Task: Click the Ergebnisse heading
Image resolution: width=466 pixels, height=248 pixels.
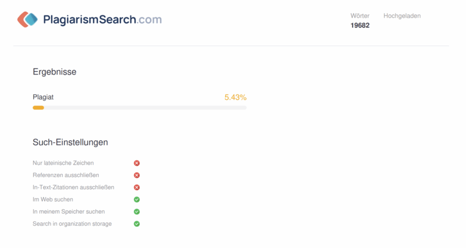Action: point(55,72)
